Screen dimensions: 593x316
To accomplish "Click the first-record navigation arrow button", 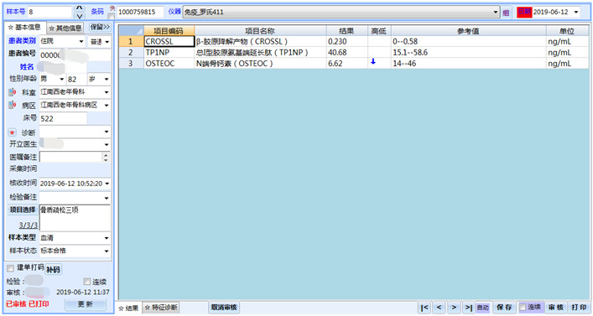I will (x=424, y=308).
